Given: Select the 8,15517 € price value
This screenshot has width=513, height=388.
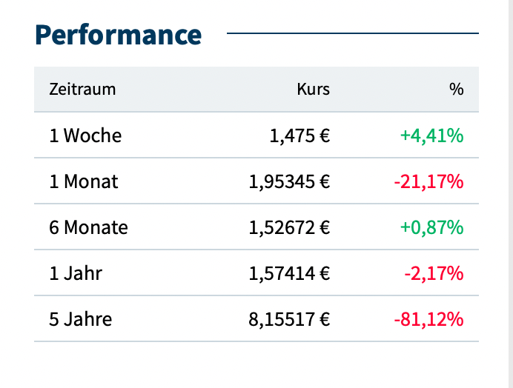Looking at the screenshot, I should click(290, 319).
